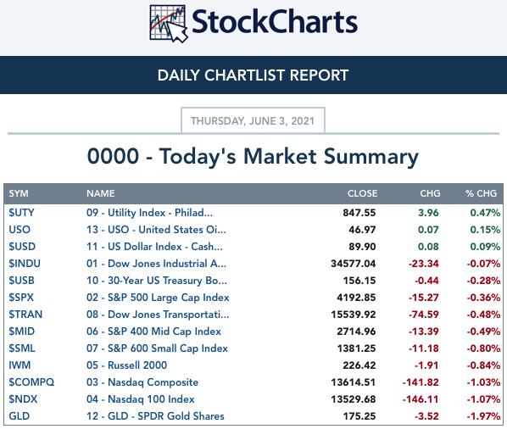Image resolution: width=507 pixels, height=429 pixels.
Task: Open S&P 600 Small Cap Index
Action: coord(157,348)
